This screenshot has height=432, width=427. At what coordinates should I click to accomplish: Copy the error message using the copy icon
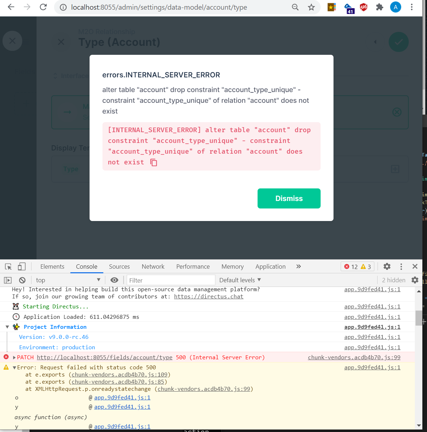[x=154, y=162]
